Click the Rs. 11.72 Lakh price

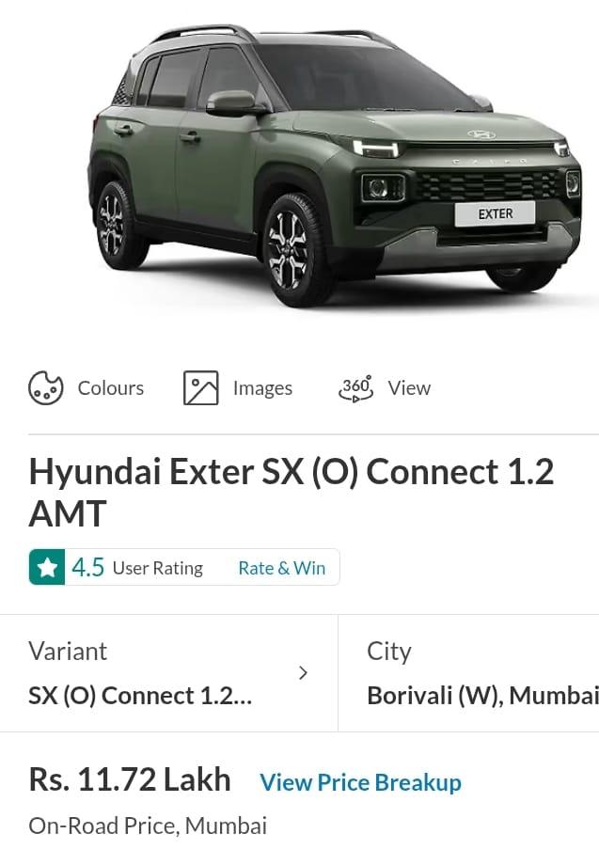point(130,779)
